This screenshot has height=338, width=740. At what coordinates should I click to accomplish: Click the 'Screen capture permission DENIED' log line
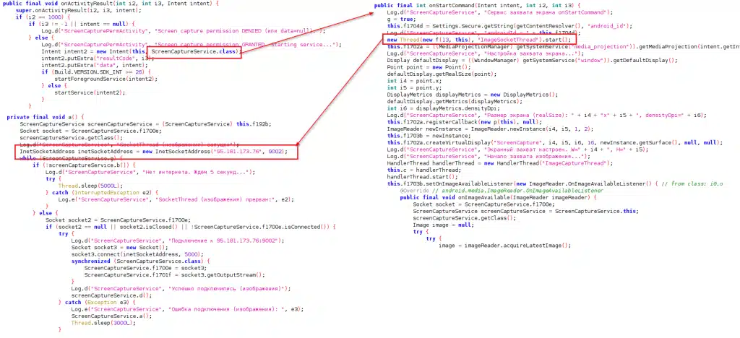coord(183,30)
